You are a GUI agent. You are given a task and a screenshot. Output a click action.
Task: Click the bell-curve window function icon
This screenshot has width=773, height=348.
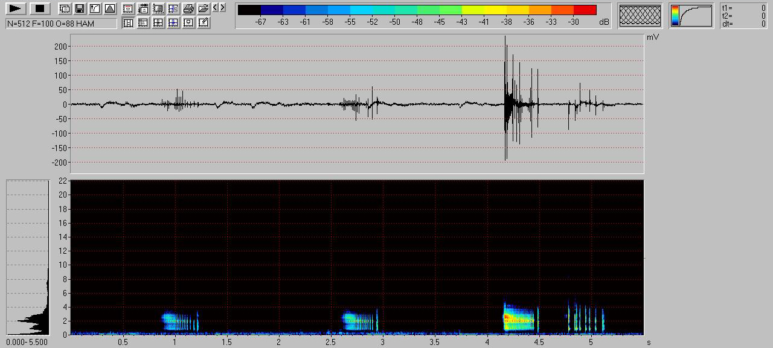pos(109,8)
